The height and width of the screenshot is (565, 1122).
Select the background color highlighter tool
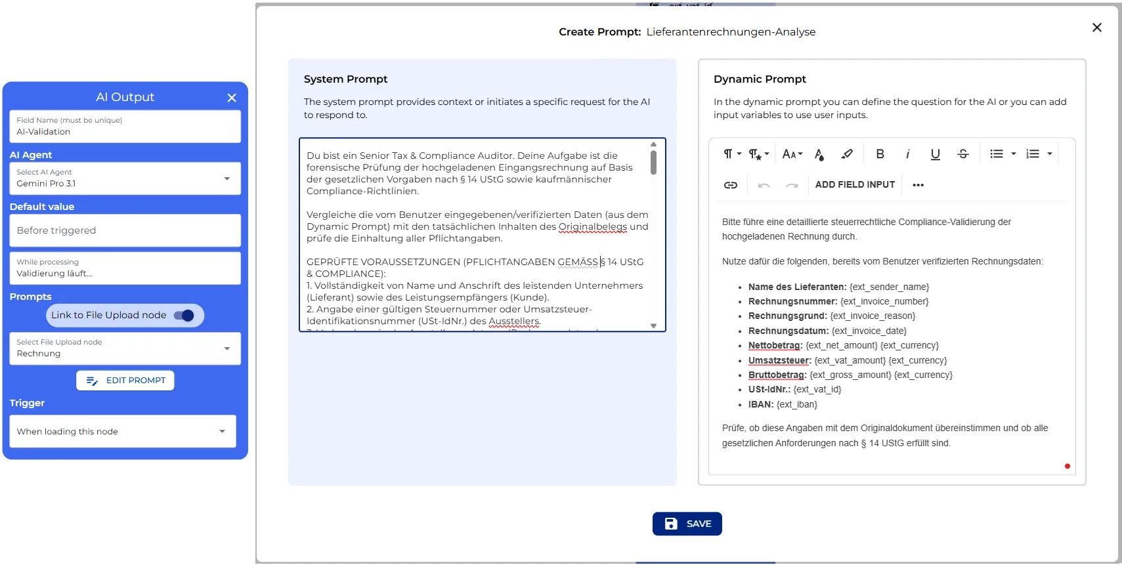tap(847, 154)
